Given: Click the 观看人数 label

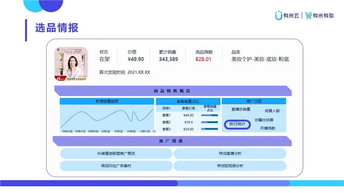Looking at the screenshot, I should click(x=272, y=111).
